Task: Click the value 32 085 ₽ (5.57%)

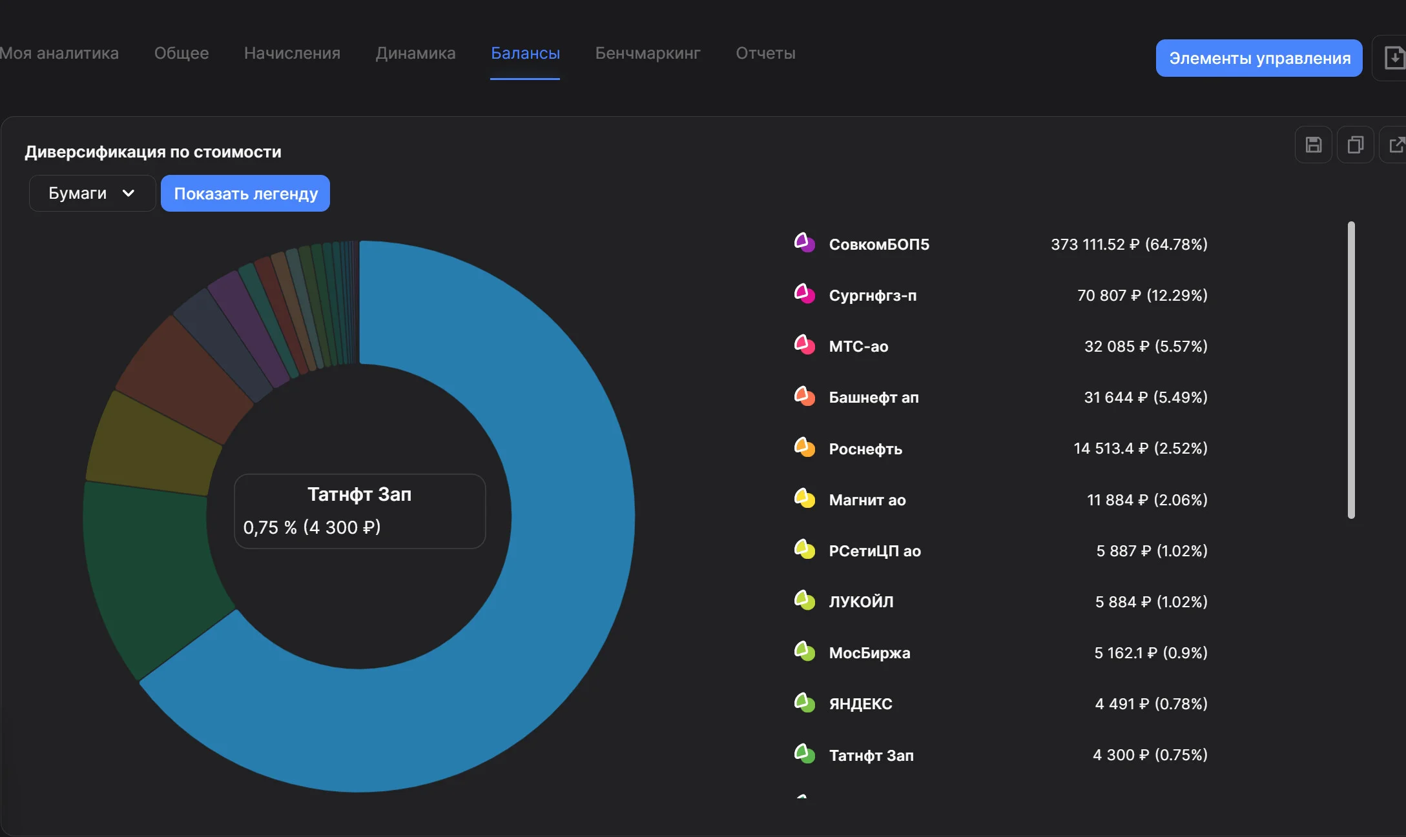Action: click(x=1146, y=346)
